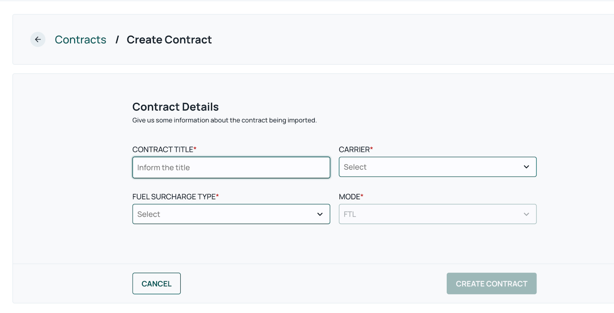Click the Contract Details section heading
Image resolution: width=614 pixels, height=313 pixels.
tap(175, 107)
